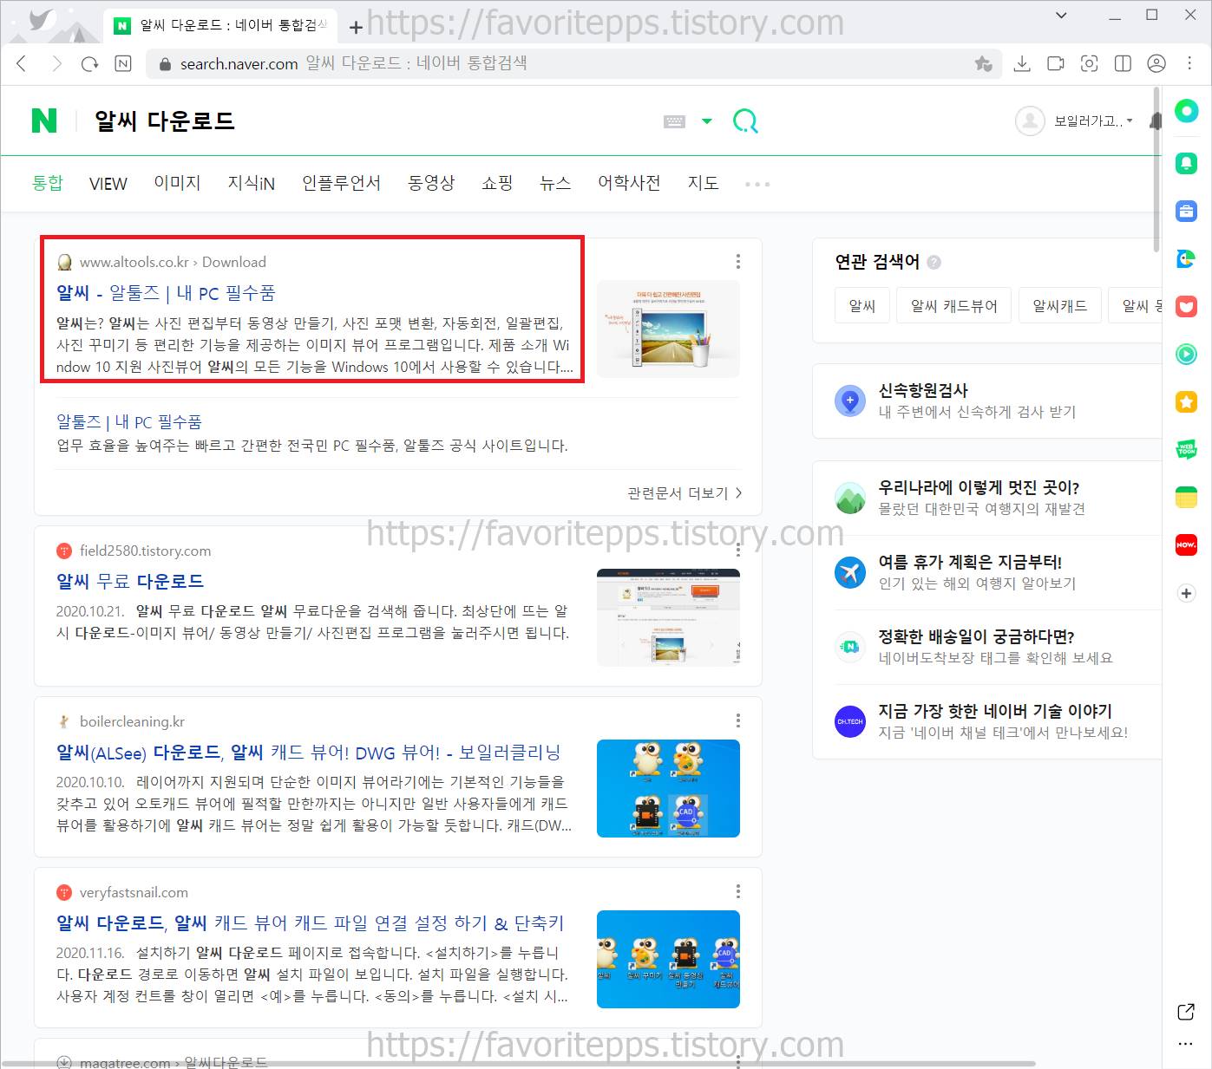The image size is (1212, 1069).
Task: Expand the 보일러가고 account dropdown
Action: click(1093, 121)
